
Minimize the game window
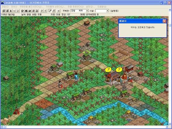(161, 3)
